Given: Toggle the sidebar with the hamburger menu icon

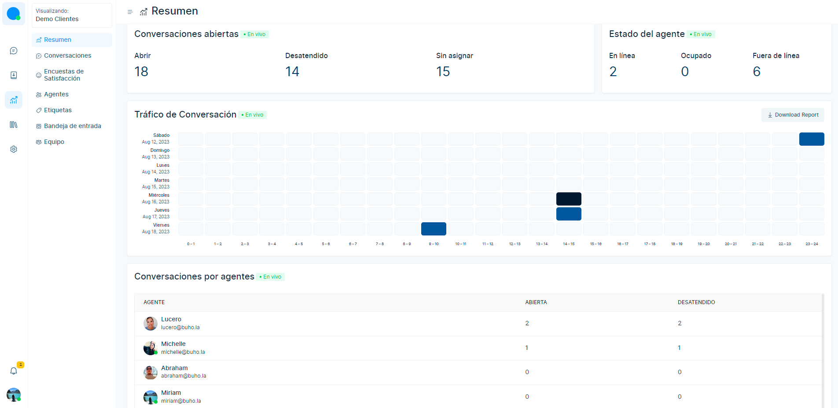Looking at the screenshot, I should [x=130, y=12].
